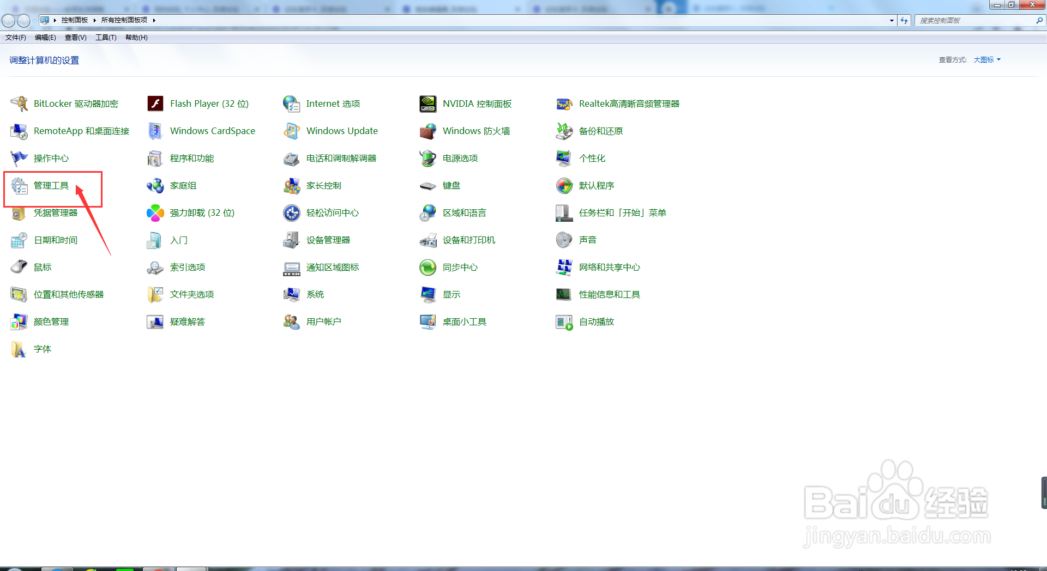Open 位置和其他传感器 link
1047x571 pixels.
click(x=69, y=294)
